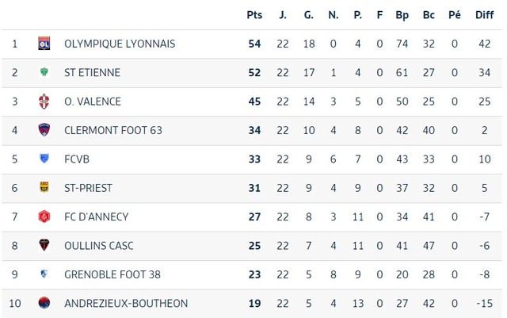Select the O. Valence club badge
This screenshot has width=507, height=318.
44,102
